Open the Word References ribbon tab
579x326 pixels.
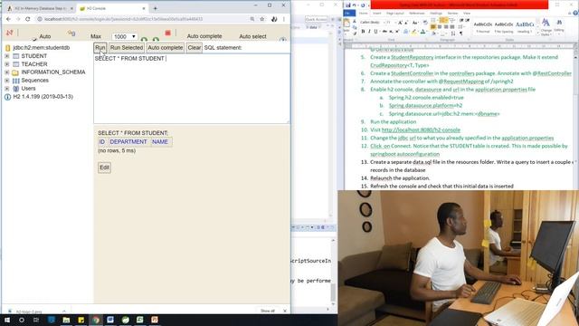(417, 14)
